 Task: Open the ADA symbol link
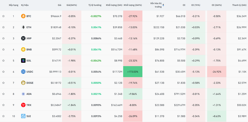click(x=29, y=94)
